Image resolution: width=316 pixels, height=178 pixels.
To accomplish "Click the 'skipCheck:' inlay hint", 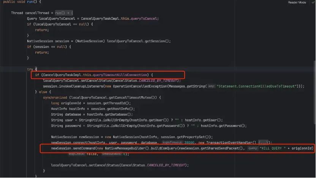I will (x=76, y=154).
